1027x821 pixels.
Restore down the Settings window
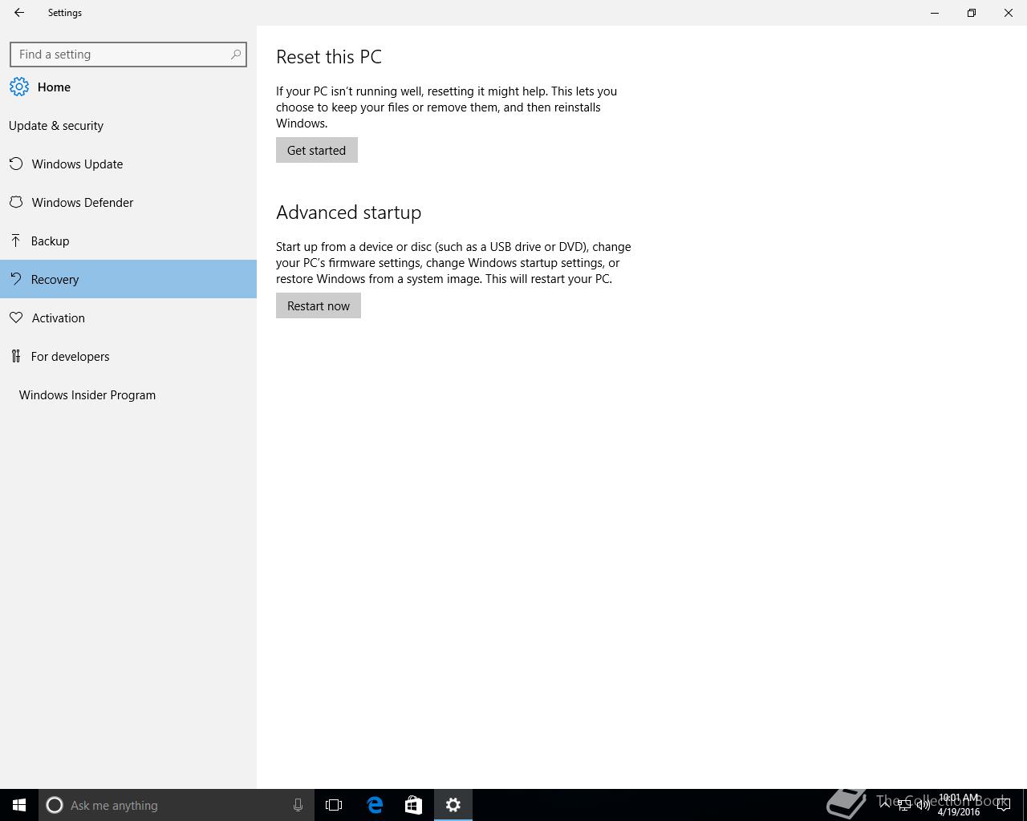pos(972,13)
